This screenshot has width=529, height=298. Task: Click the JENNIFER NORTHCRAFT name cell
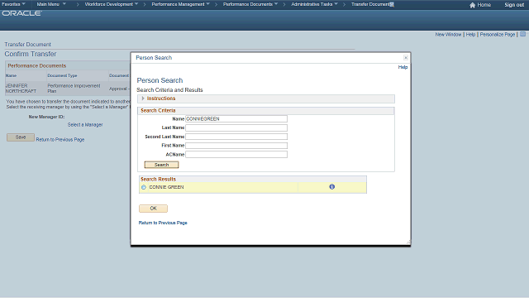21,89
